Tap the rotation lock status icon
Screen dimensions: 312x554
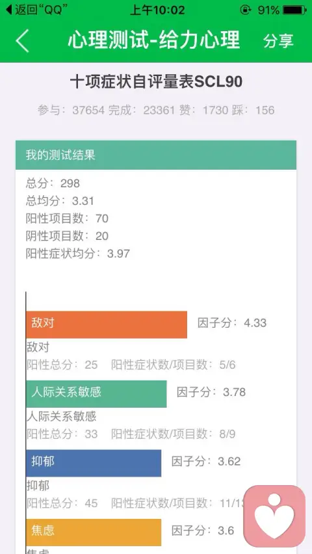coord(245,10)
